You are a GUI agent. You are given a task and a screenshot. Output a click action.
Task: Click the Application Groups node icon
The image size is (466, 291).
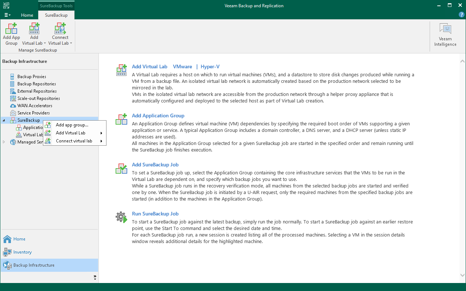(19, 128)
